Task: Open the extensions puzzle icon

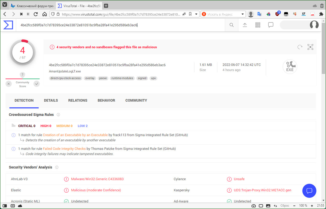Action: tap(321, 14)
